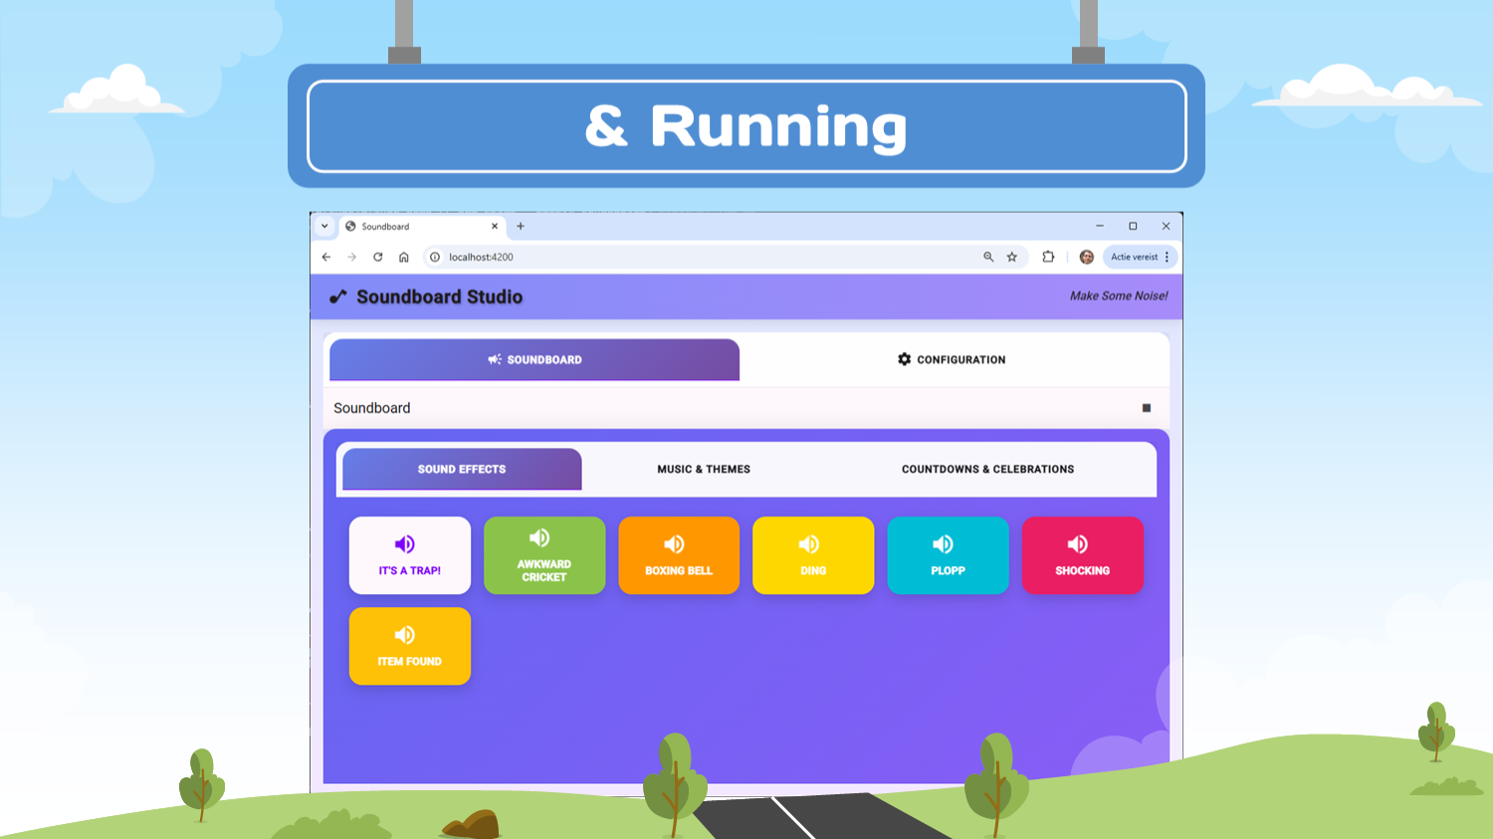Image resolution: width=1493 pixels, height=839 pixels.
Task: Play the It's a Trap! sound
Action: 409,555
